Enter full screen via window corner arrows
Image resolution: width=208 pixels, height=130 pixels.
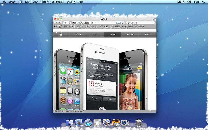[x=154, y=19]
